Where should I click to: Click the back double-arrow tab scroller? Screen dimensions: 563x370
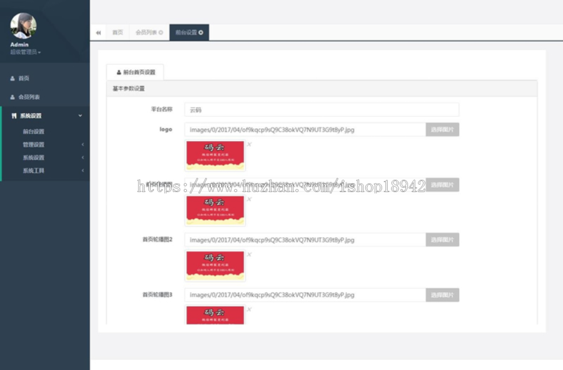98,32
